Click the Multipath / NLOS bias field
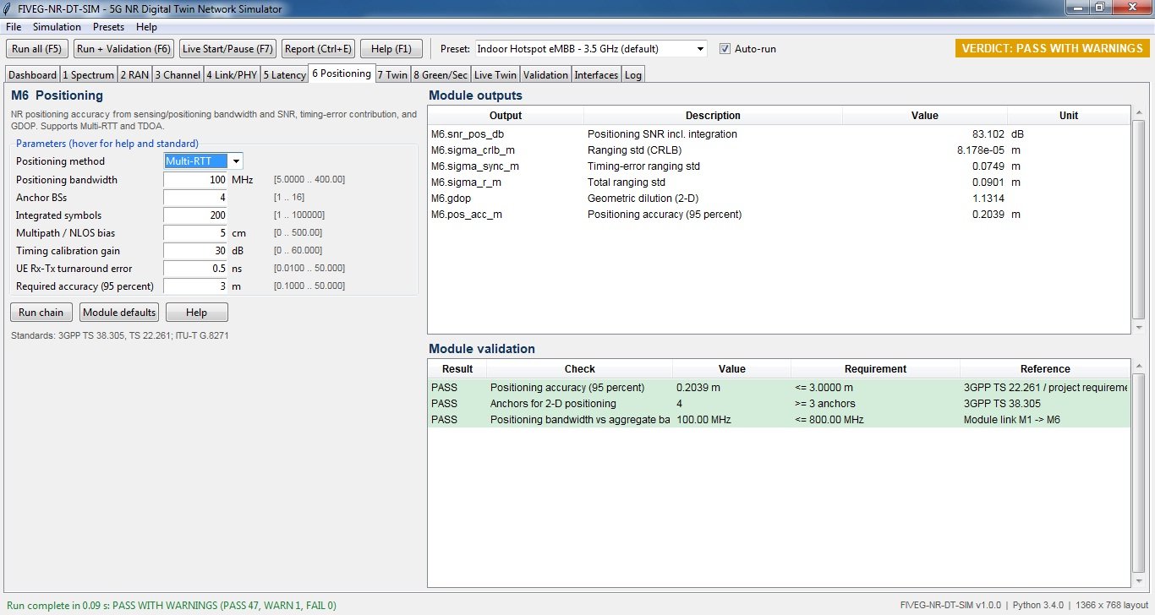The height and width of the screenshot is (615, 1155). (195, 233)
